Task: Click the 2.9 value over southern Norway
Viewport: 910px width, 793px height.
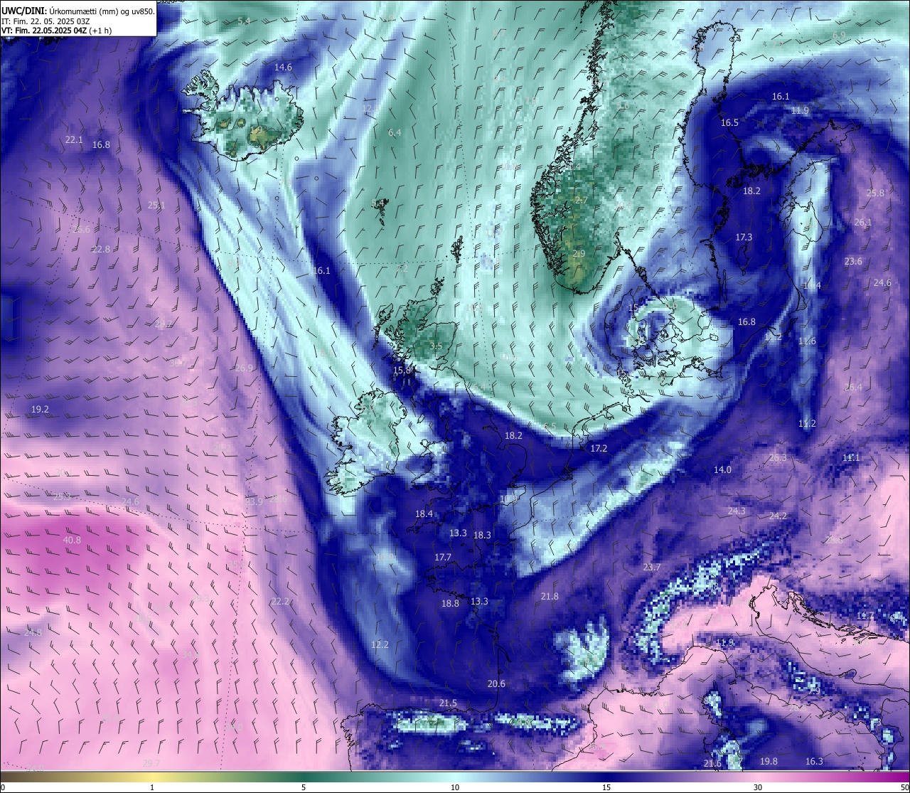Action: (x=579, y=253)
